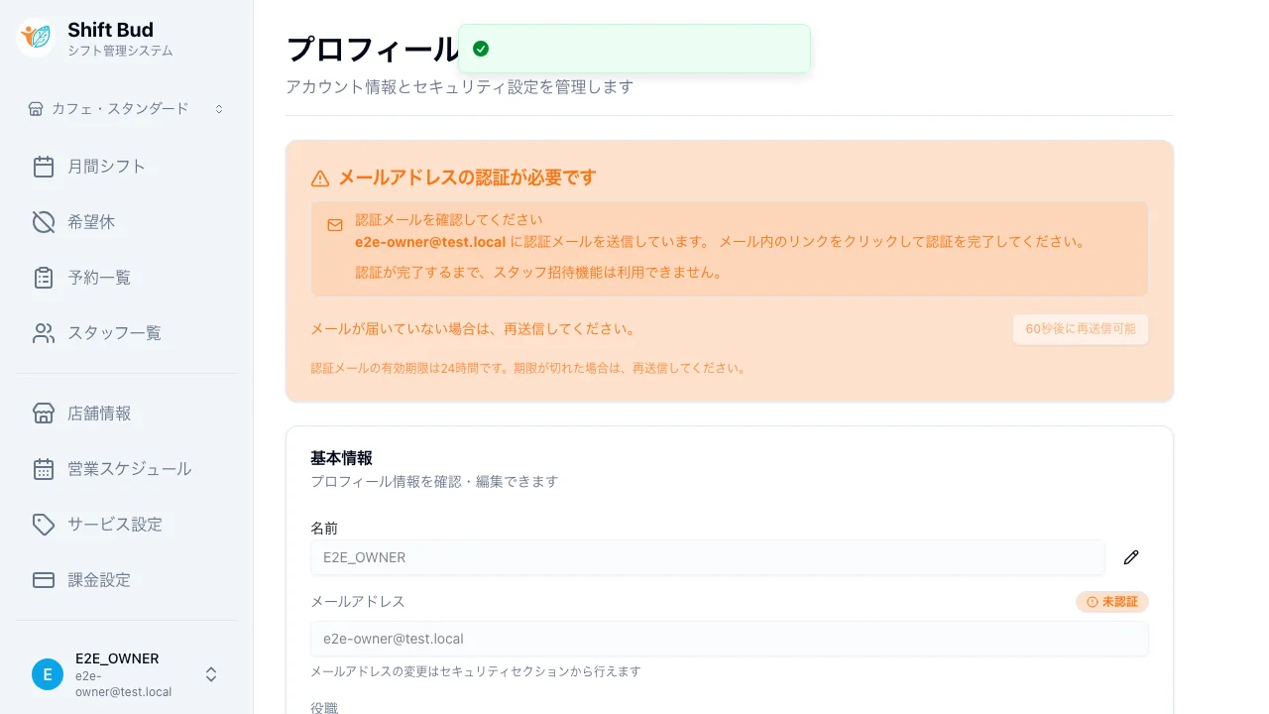The height and width of the screenshot is (714, 1269).
Task: Click the 再送信 resend button
Action: [x=1080, y=329]
